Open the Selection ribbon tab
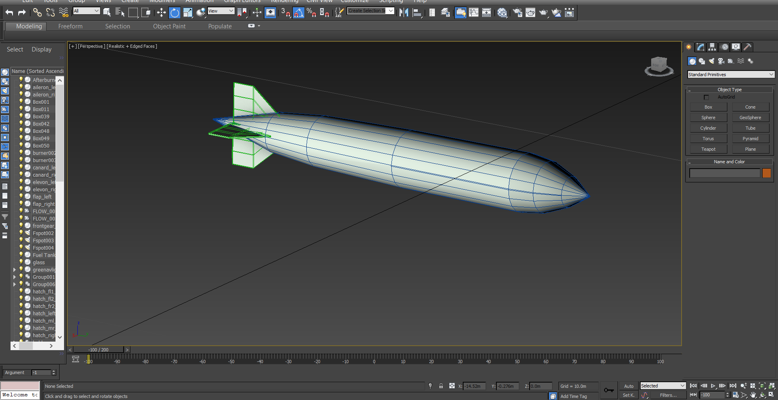The image size is (778, 400). (118, 26)
